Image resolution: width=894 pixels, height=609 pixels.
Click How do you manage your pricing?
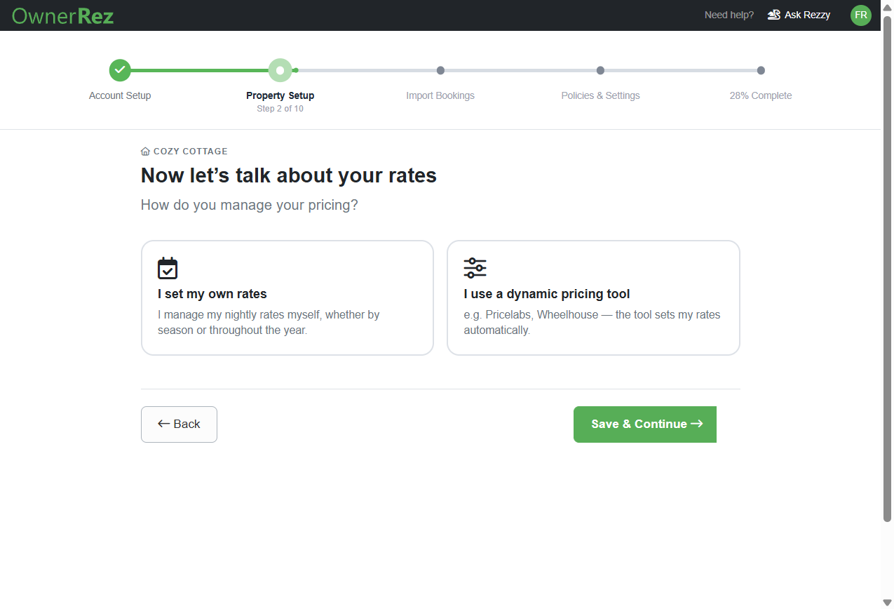[250, 206]
